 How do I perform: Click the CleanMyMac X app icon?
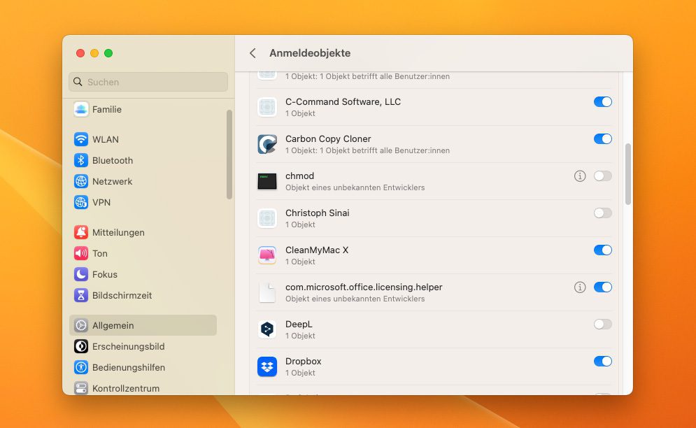pyautogui.click(x=267, y=255)
